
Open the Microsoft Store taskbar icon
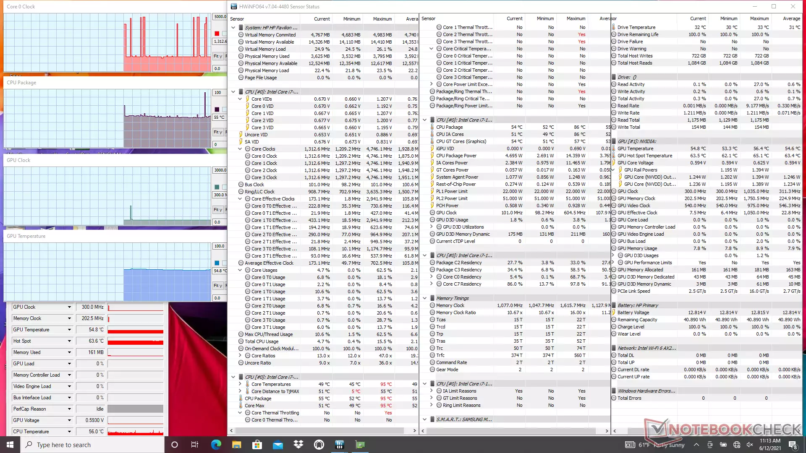point(257,445)
